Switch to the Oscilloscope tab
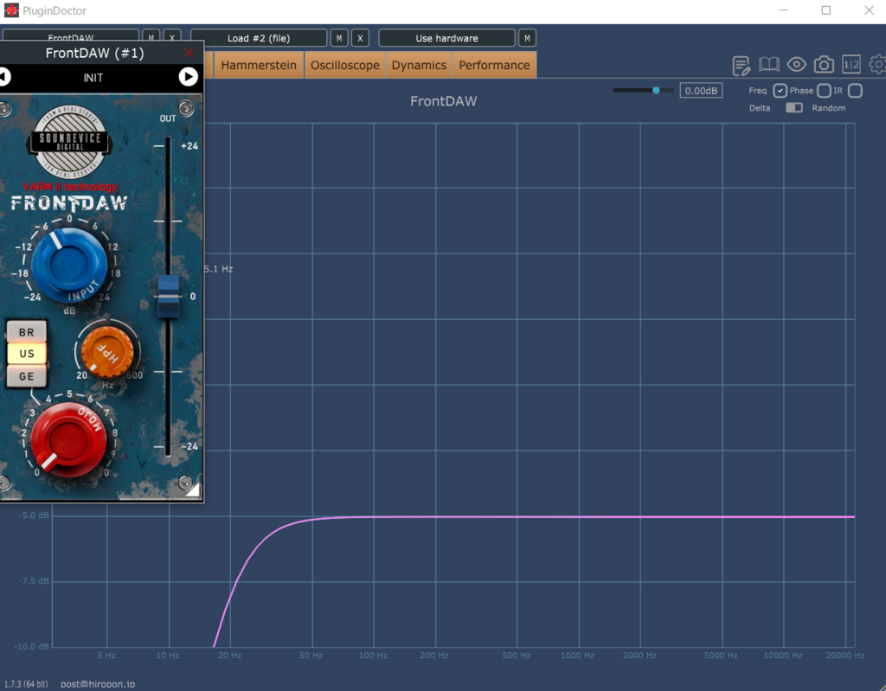Viewport: 886px width, 691px height. [x=344, y=65]
